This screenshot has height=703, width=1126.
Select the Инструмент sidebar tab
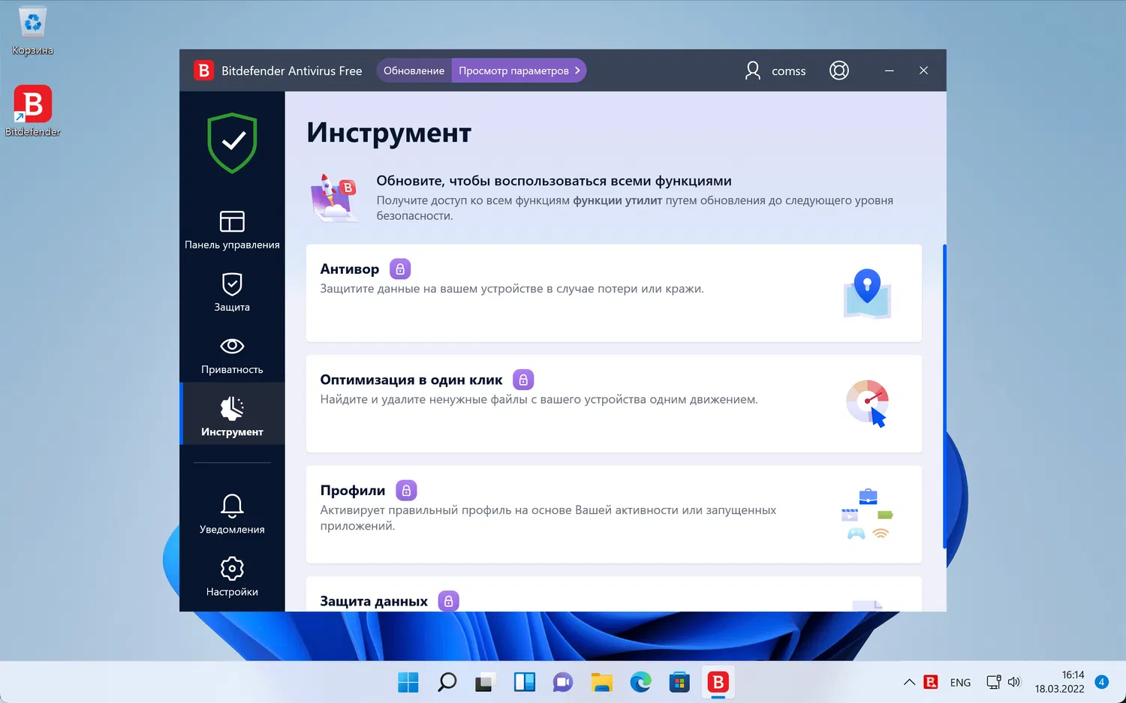coord(232,414)
